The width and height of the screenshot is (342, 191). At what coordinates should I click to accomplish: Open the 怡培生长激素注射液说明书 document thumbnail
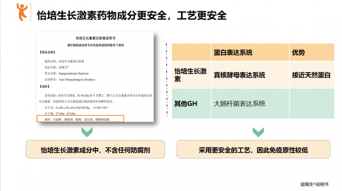(95, 77)
